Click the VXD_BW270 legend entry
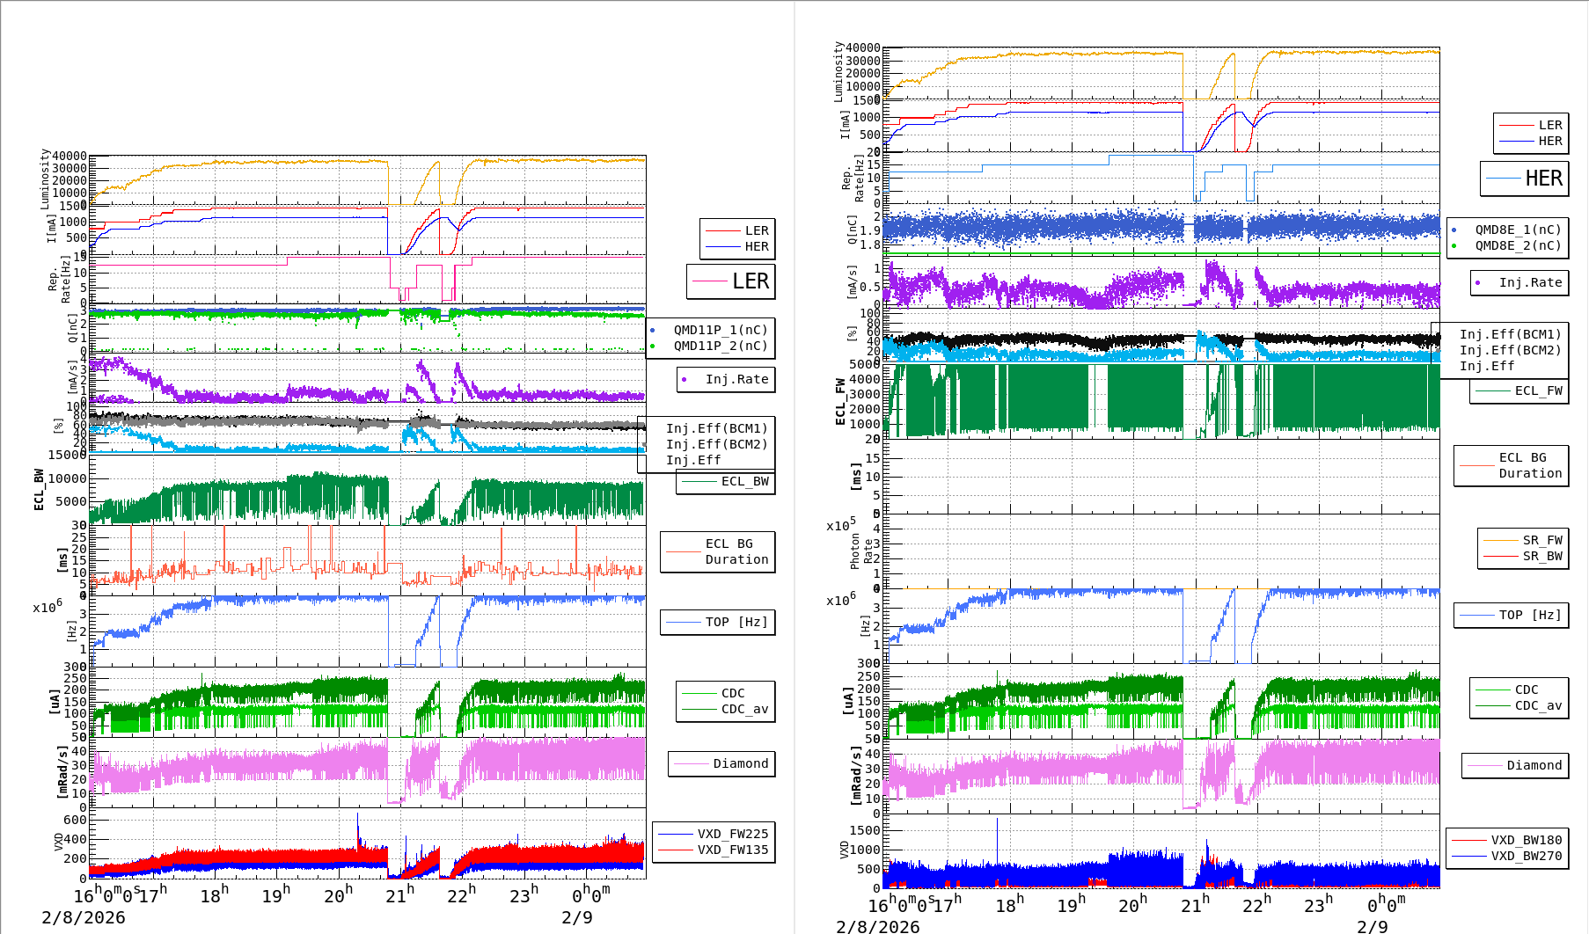1589x934 pixels. [x=1507, y=856]
